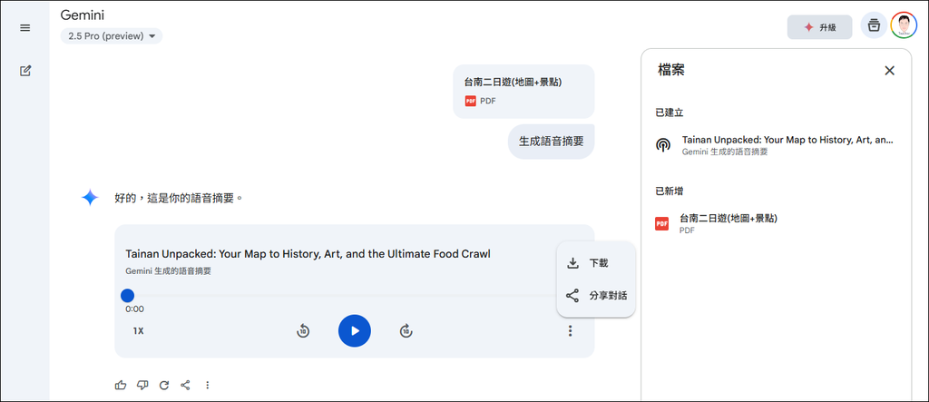Regenerate the response with redo icon
Screen dimensions: 929x402
(164, 385)
